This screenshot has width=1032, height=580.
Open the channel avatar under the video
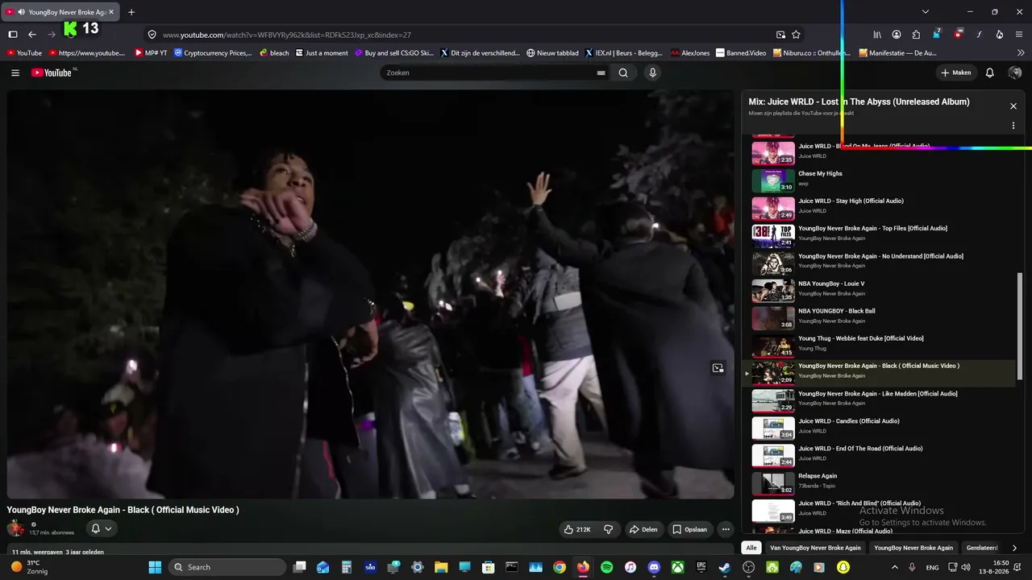click(x=15, y=528)
